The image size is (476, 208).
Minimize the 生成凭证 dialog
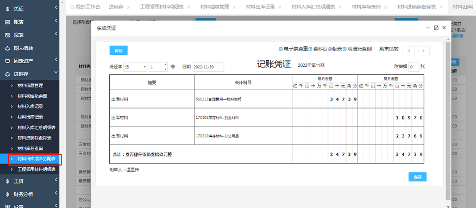[428, 28]
